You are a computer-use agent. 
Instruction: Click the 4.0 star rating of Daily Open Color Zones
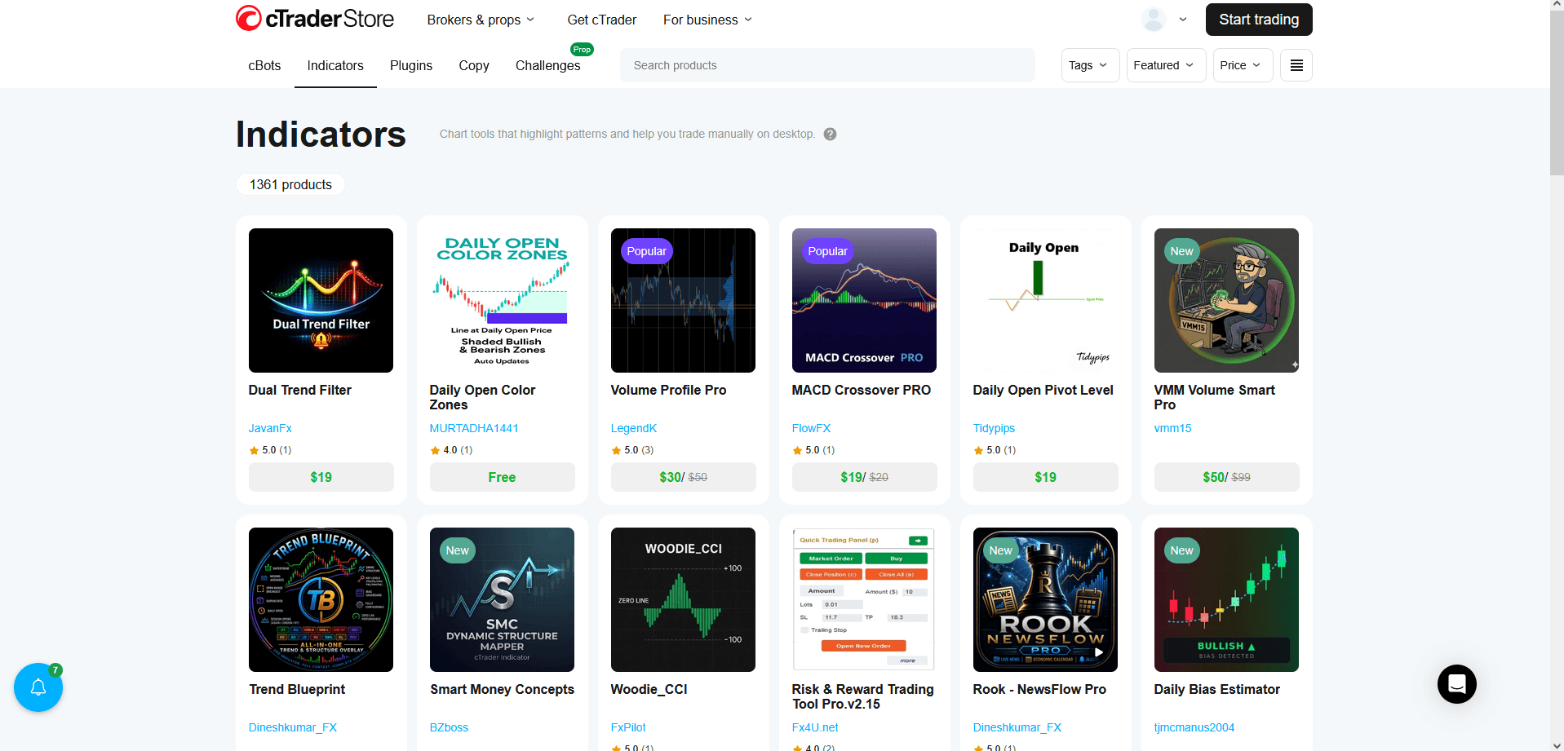[451, 450]
